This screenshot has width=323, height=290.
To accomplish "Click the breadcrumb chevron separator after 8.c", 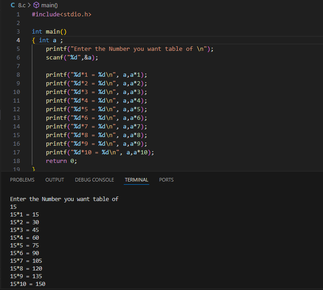I will coord(29,5).
